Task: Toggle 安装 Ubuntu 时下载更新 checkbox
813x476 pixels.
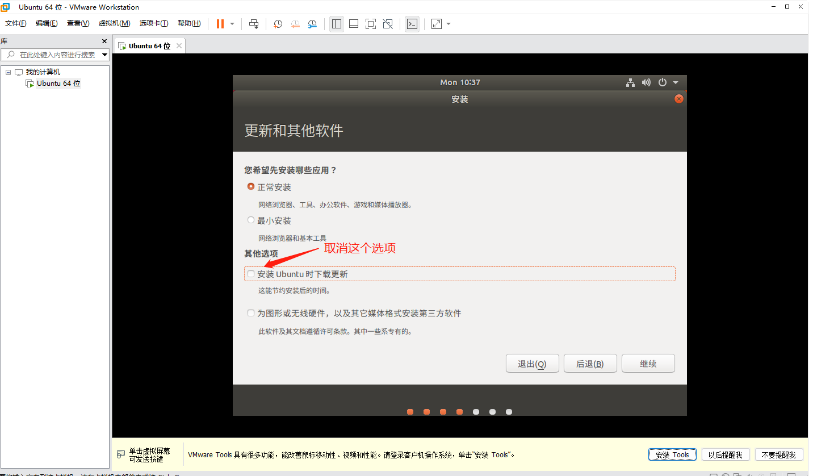Action: pyautogui.click(x=251, y=274)
